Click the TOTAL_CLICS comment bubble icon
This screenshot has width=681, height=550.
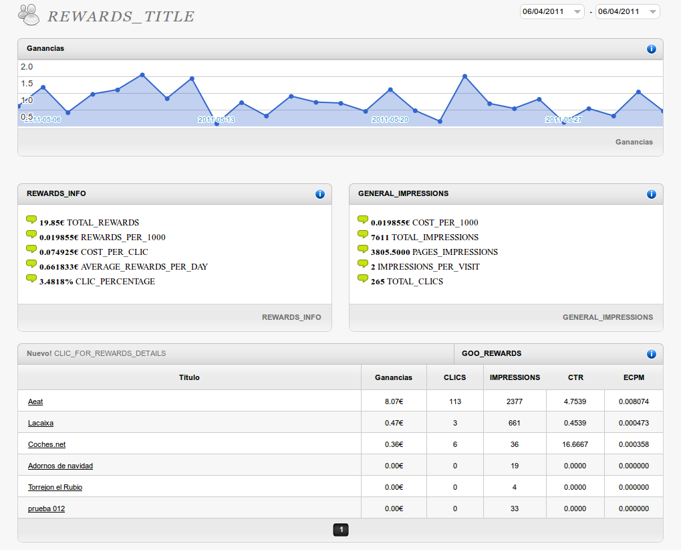(x=363, y=279)
